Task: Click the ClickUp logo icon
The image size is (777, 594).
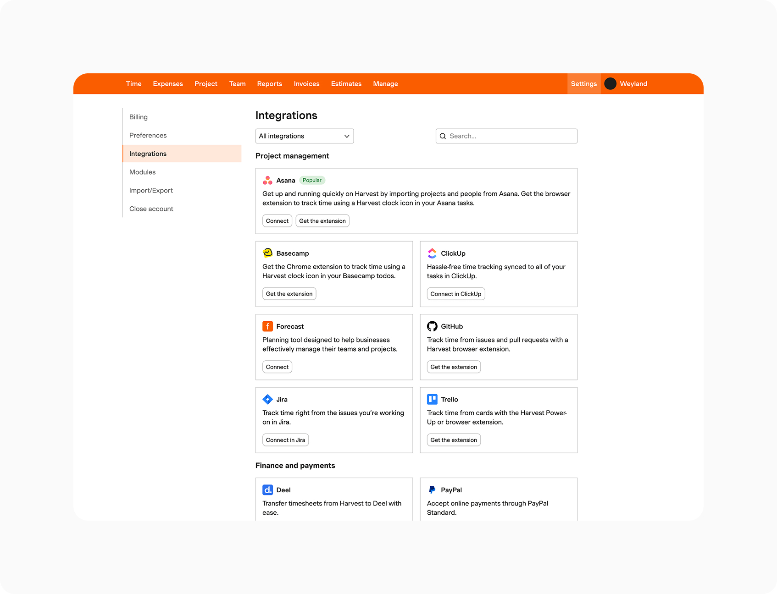Action: (432, 253)
